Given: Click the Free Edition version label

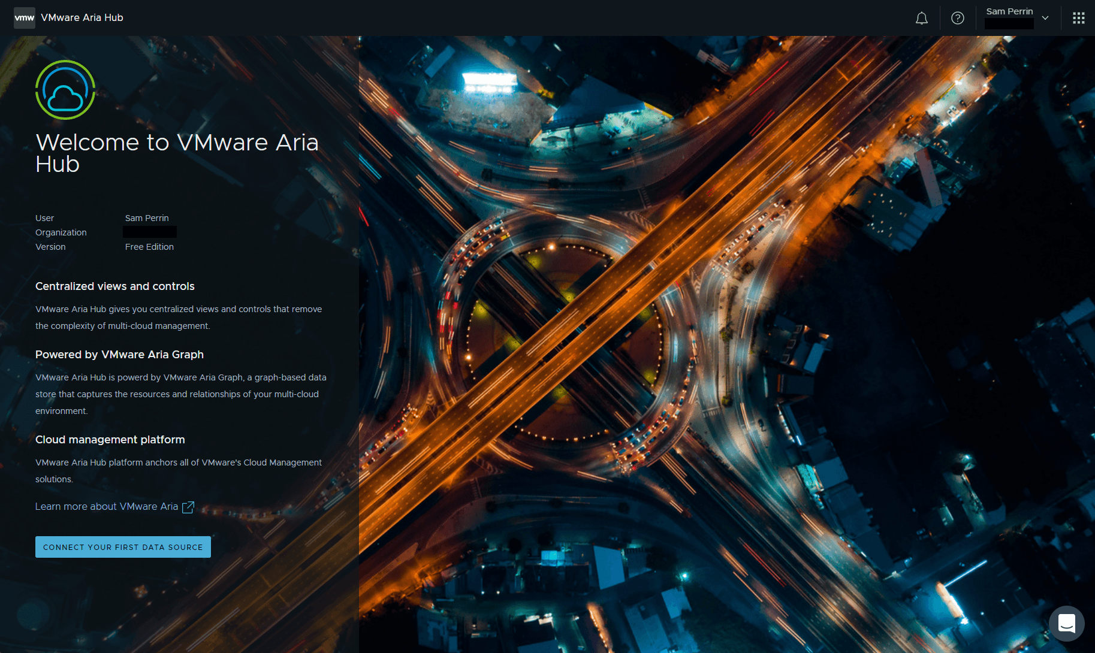Looking at the screenshot, I should [x=149, y=246].
